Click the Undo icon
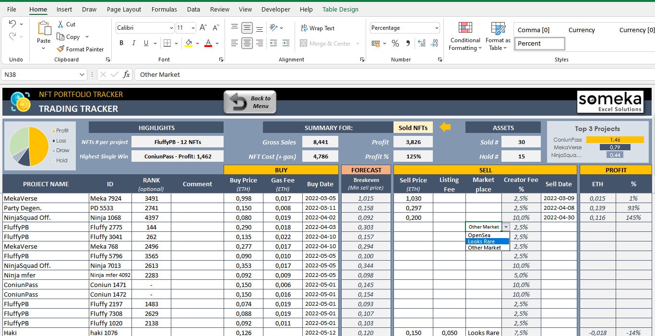Image resolution: width=655 pixels, height=336 pixels. [12, 24]
